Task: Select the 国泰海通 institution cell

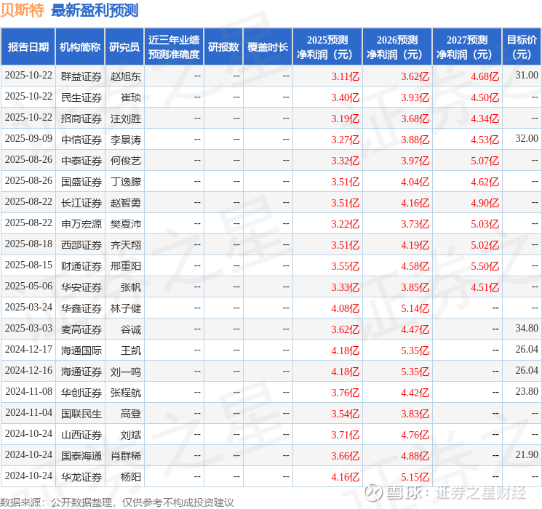Action: pos(81,456)
